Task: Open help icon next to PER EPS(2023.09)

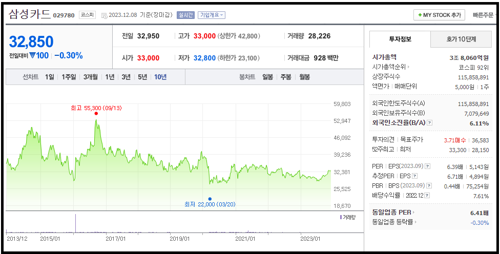Action: (x=428, y=166)
